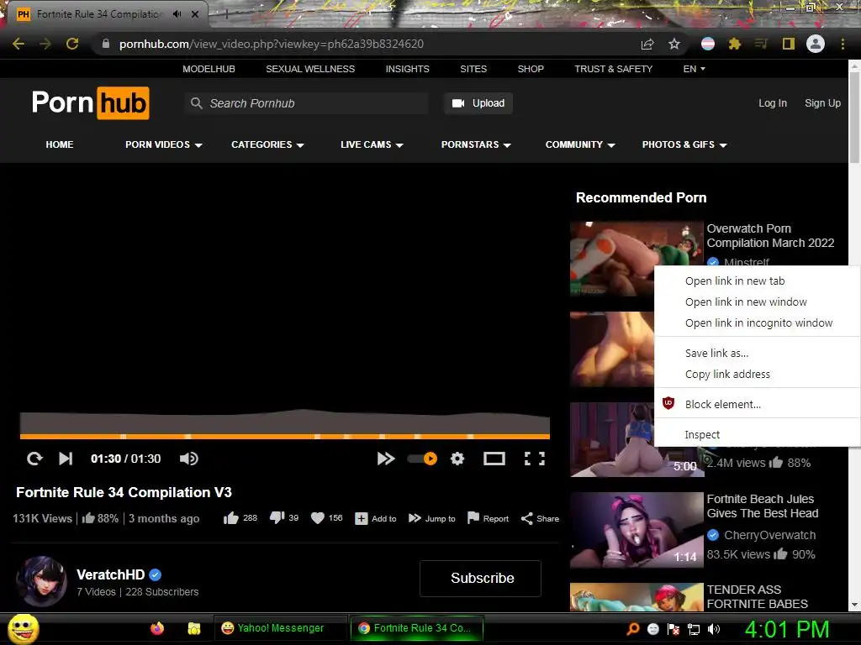Subscribe to the VeratchHD channel
This screenshot has height=645, width=861.
pyautogui.click(x=480, y=578)
